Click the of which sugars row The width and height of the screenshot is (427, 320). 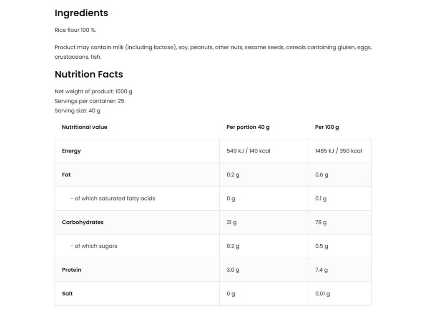213,246
